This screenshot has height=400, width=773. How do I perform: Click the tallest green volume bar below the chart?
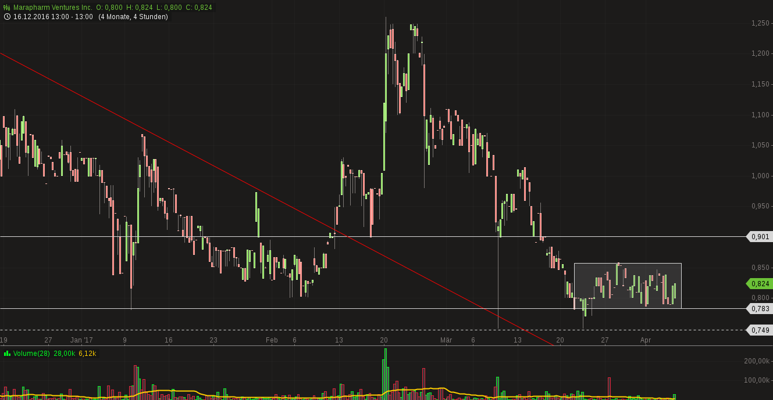(x=385, y=372)
